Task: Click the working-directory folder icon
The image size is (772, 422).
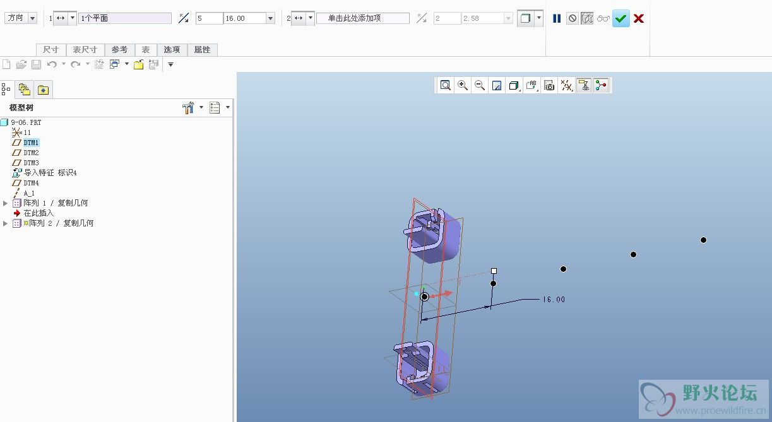Action: pos(139,64)
